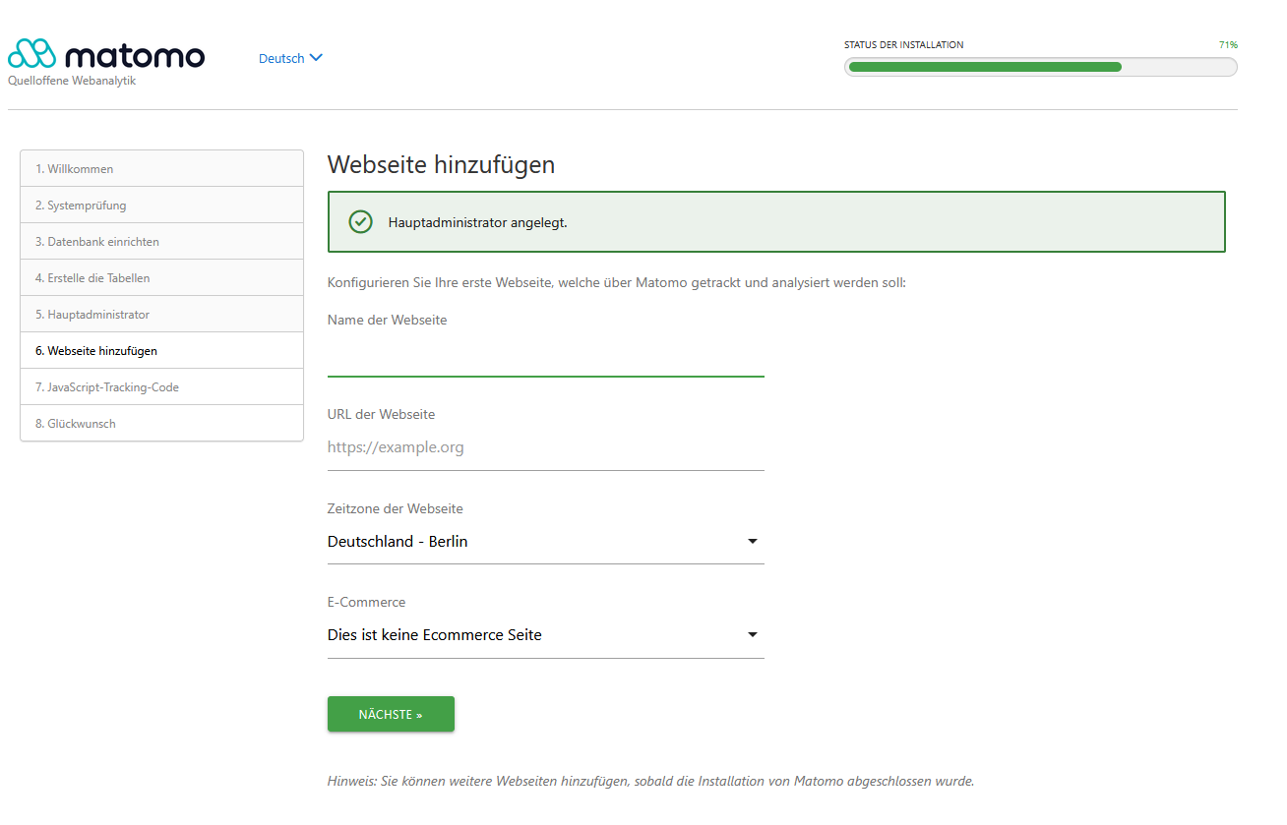Click the 'Quelloffene Webanalytik' tagline

point(72,81)
